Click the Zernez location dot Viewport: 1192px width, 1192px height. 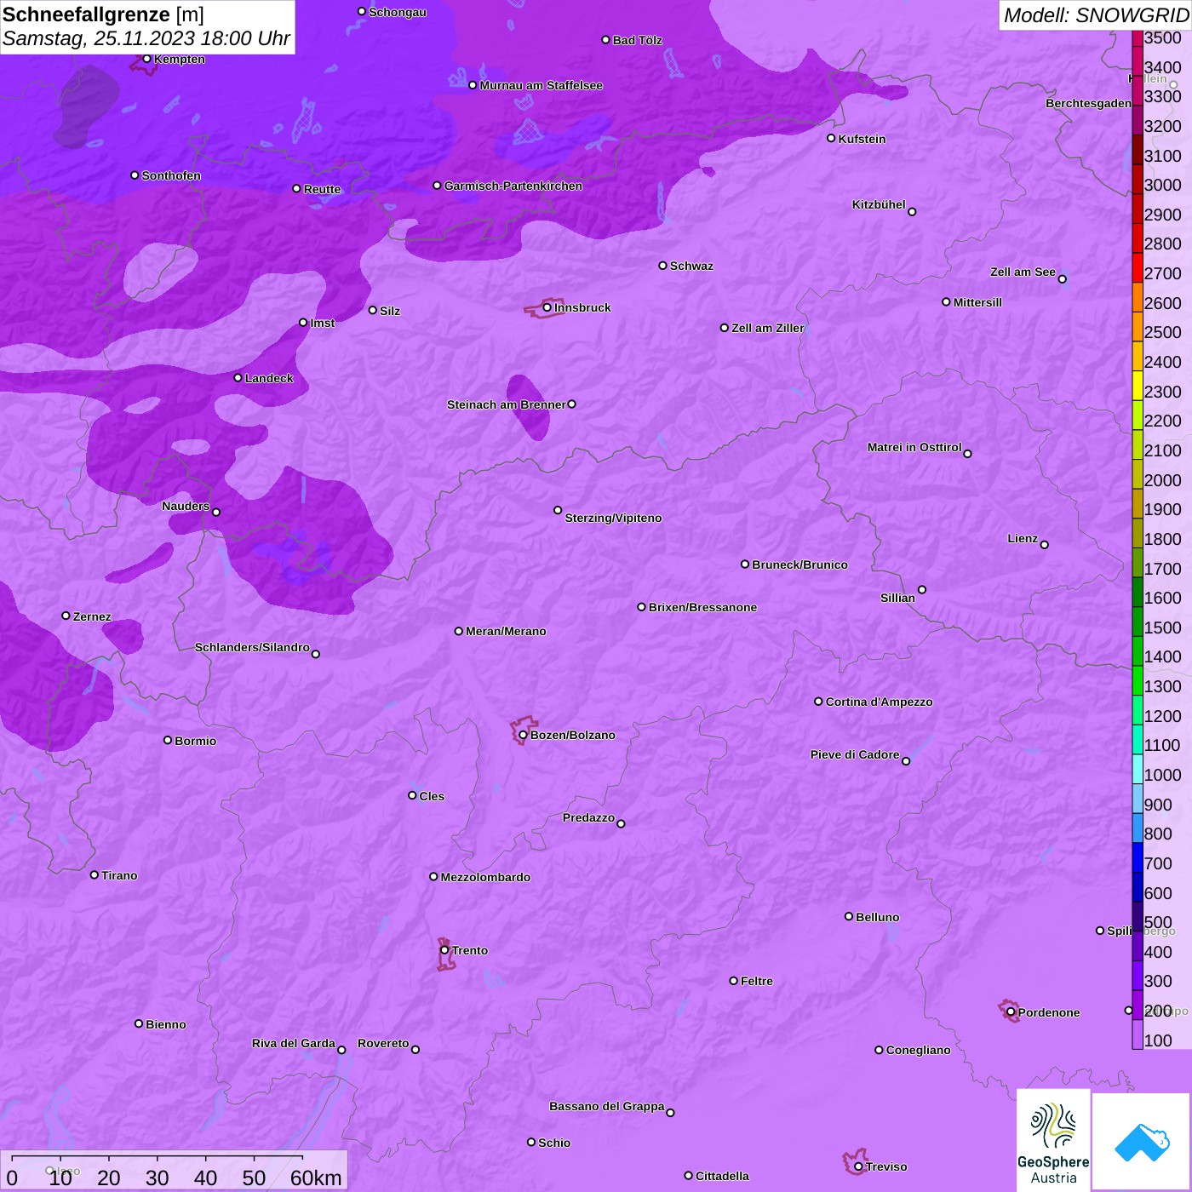[x=66, y=616]
